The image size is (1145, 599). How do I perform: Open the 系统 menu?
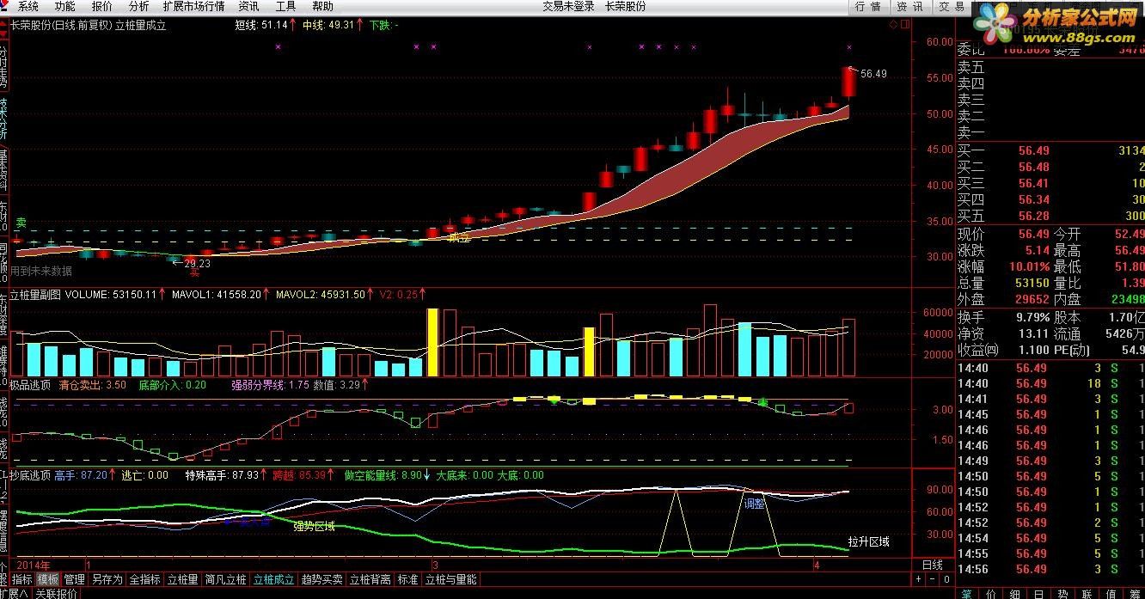(x=28, y=6)
